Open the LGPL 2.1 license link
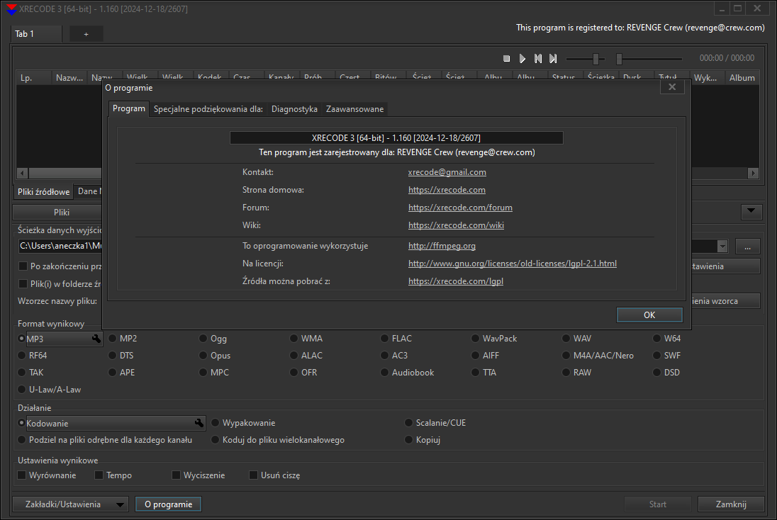Viewport: 777px width, 520px height. pos(513,264)
